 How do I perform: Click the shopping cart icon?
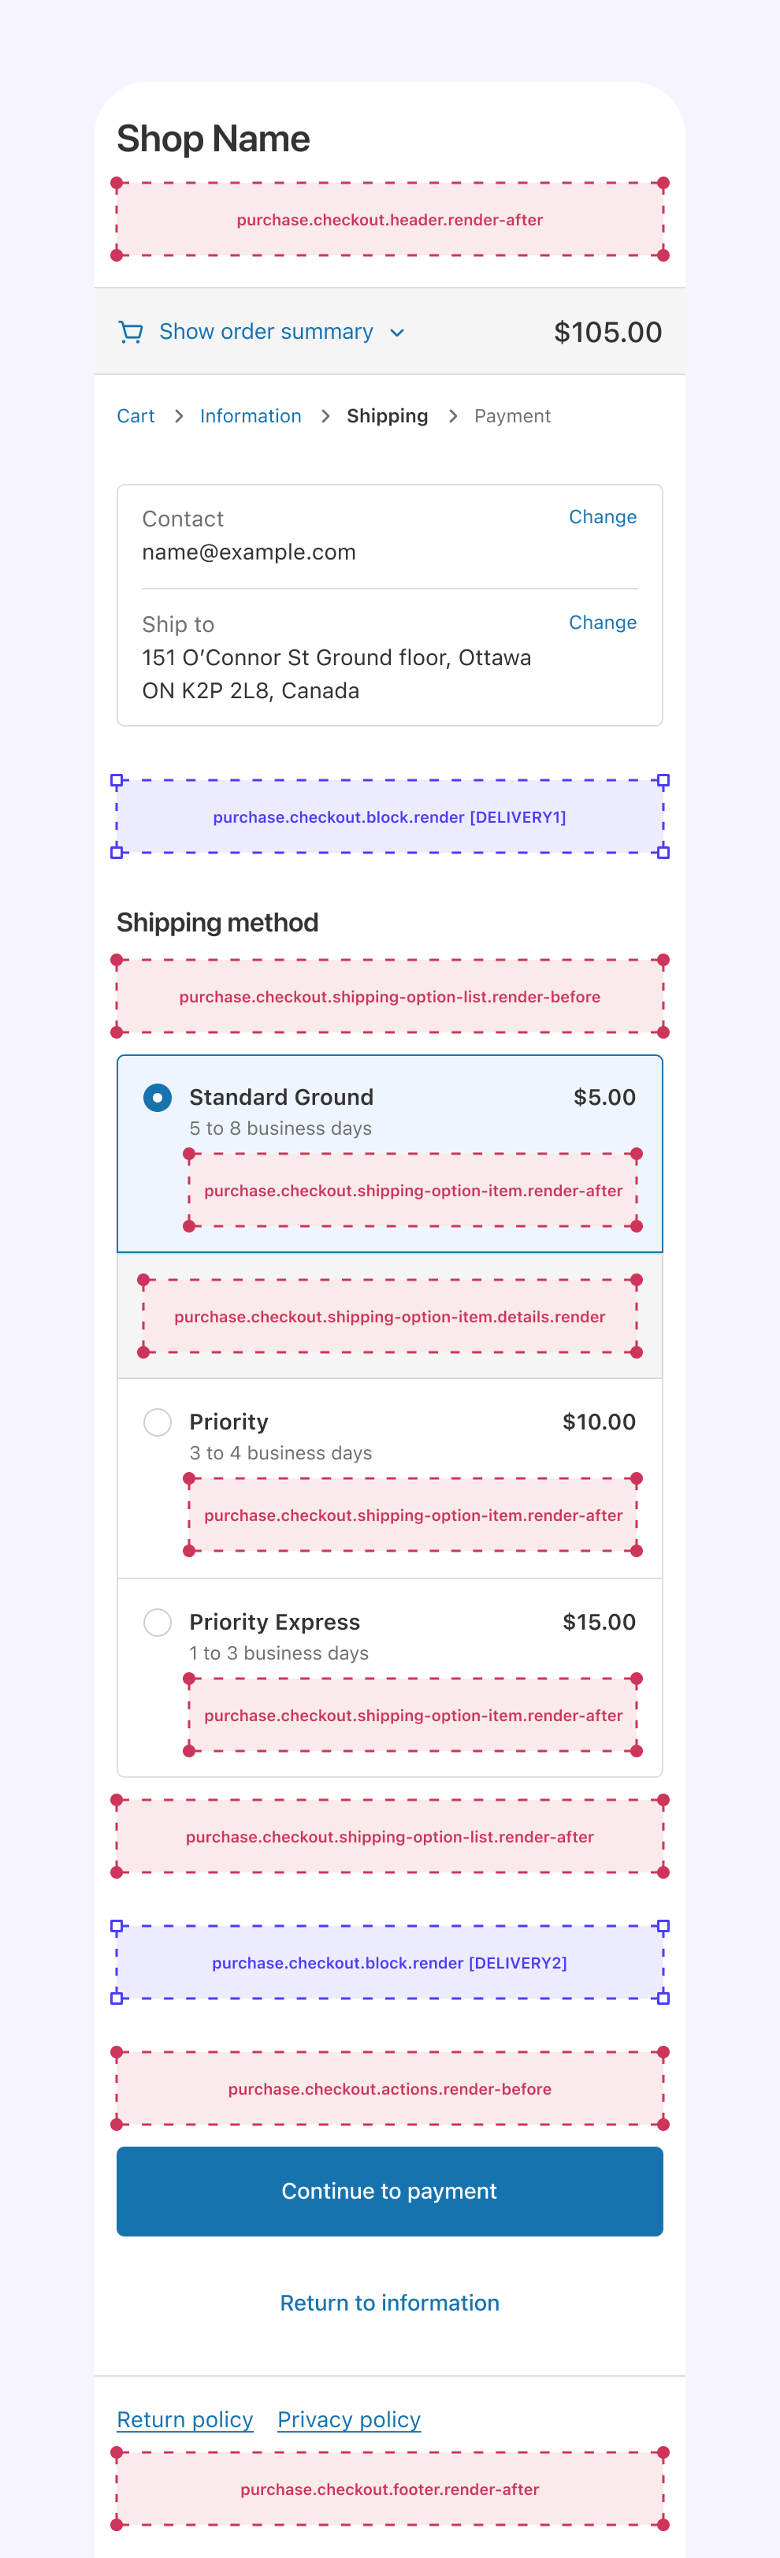tap(130, 332)
